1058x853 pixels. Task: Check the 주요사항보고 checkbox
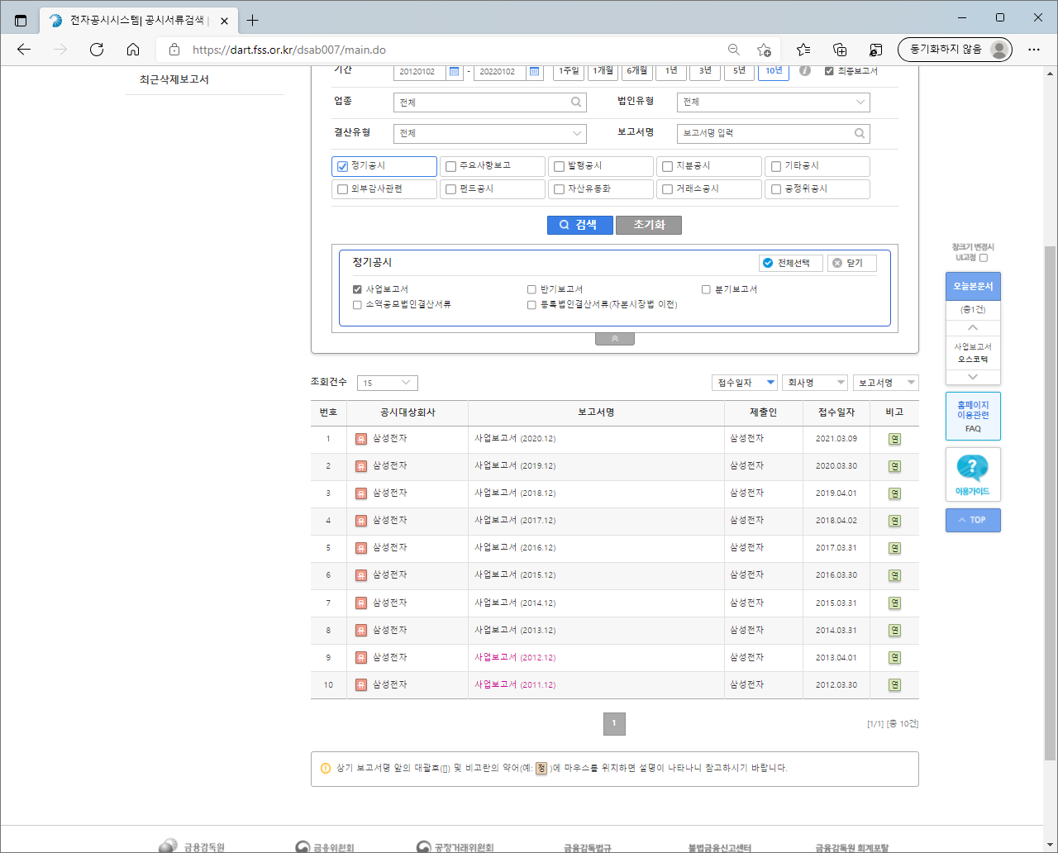(x=450, y=166)
